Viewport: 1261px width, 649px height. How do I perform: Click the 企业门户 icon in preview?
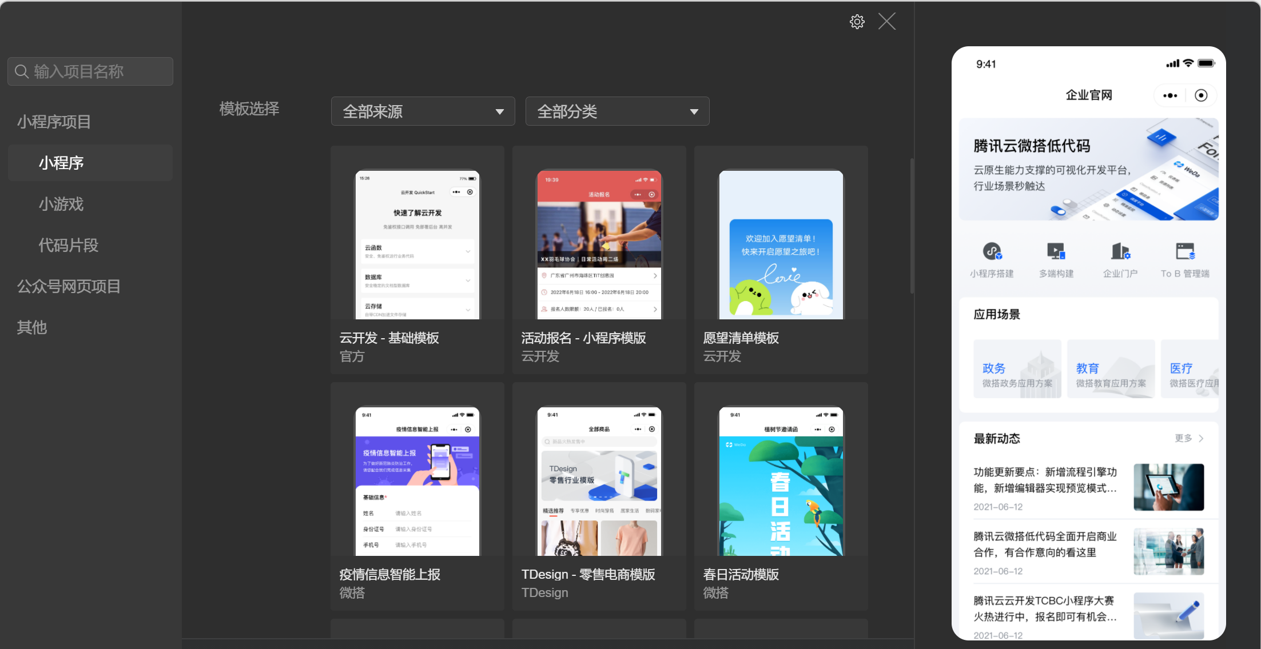tap(1120, 251)
